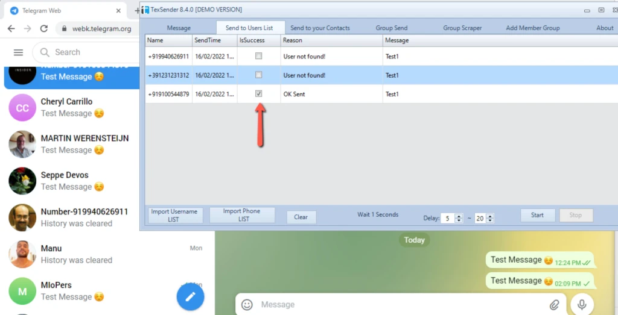Switch to the Group Scraper tab

tap(462, 28)
